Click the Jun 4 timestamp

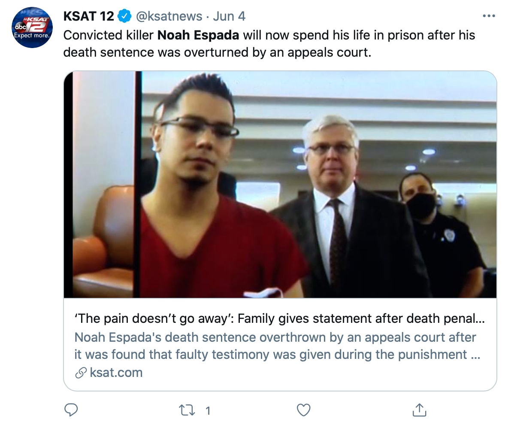[x=229, y=16]
